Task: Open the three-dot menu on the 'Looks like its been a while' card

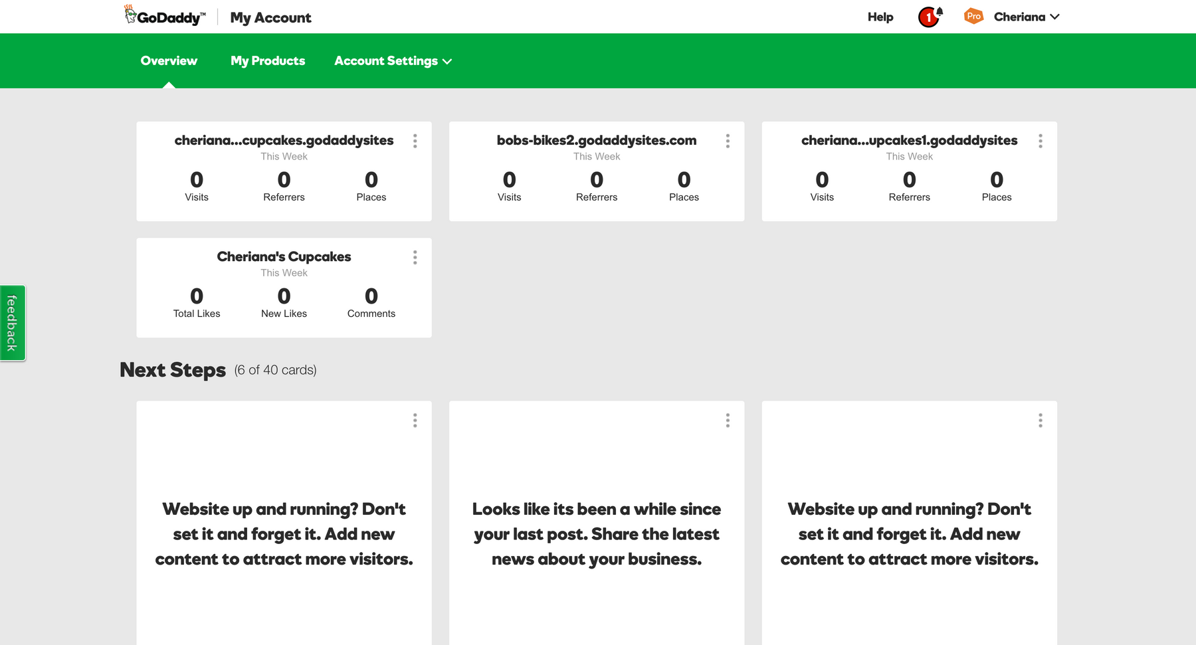Action: [x=728, y=420]
